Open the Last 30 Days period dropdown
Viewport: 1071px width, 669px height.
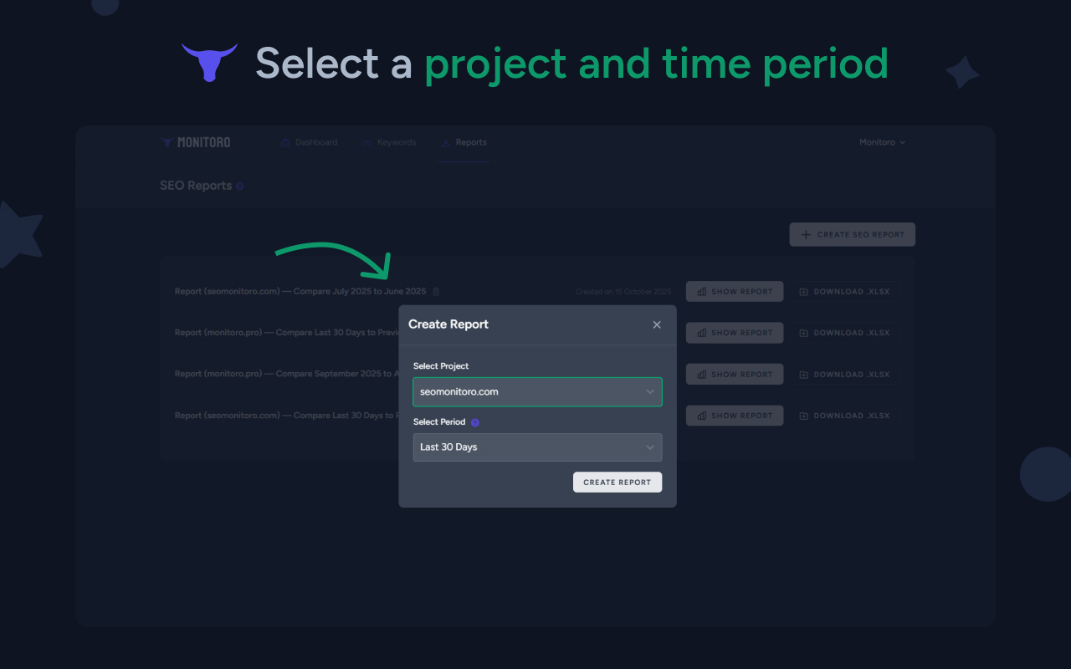tap(537, 447)
